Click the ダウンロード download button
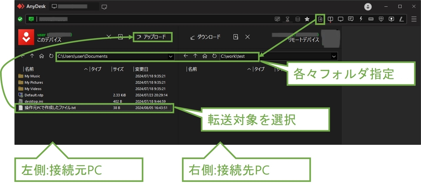The image size is (421, 185). pos(205,37)
